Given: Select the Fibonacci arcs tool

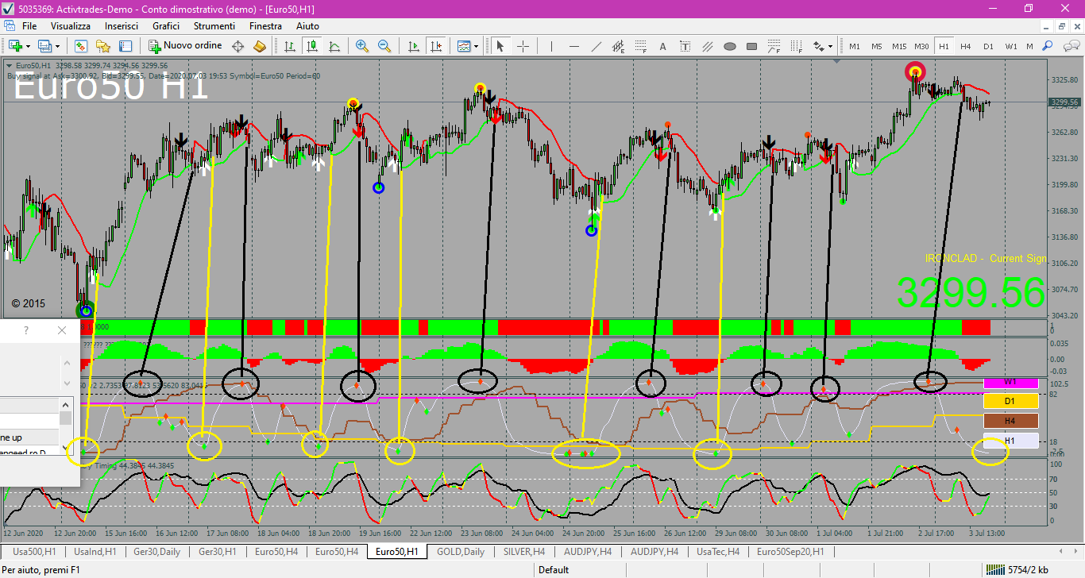Looking at the screenshot, I should coord(774,46).
